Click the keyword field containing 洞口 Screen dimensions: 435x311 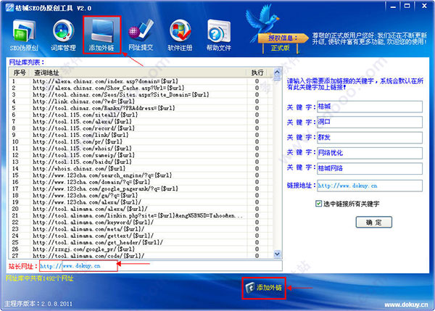click(x=370, y=122)
